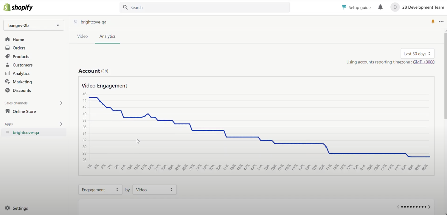Open the bangnv-2b store switcher dropdown
Viewport: 447px width, 215px height.
34,26
